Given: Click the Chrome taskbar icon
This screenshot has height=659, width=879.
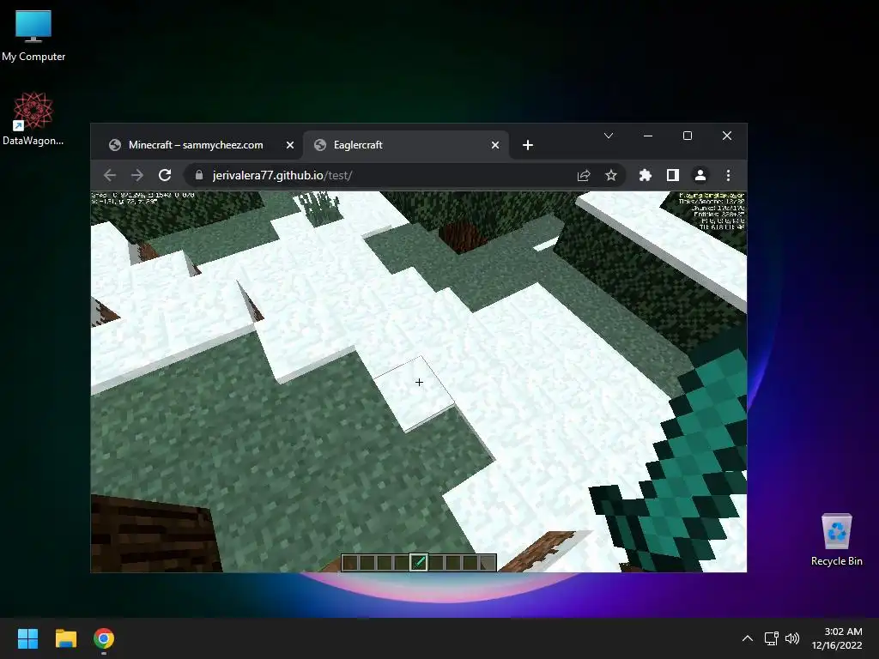Looking at the screenshot, I should pos(104,638).
